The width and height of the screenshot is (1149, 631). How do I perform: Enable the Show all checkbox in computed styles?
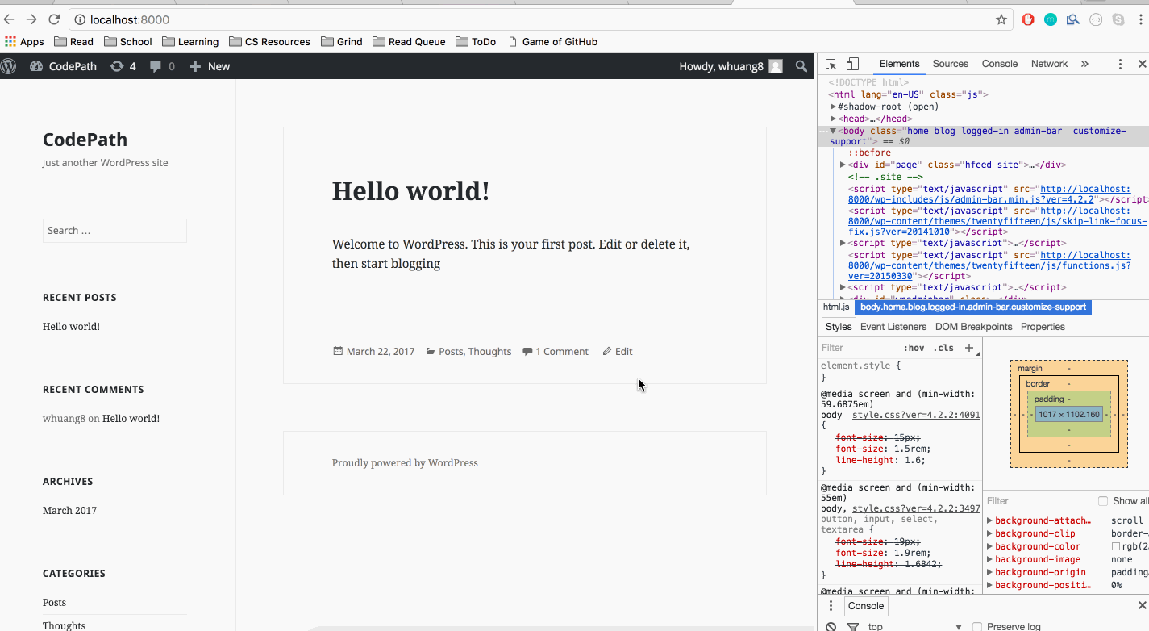1103,501
